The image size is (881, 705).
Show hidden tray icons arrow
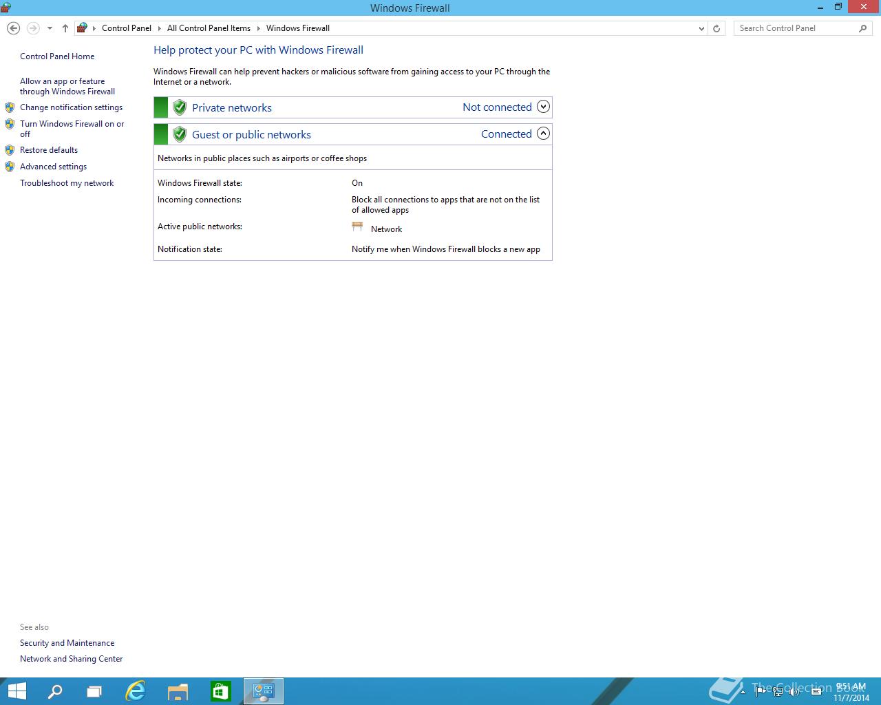point(743,691)
